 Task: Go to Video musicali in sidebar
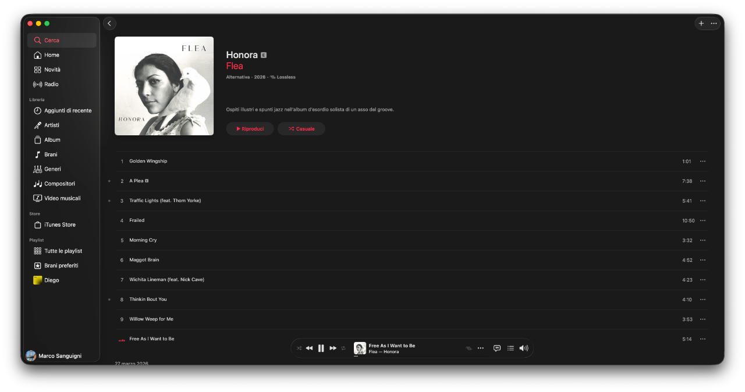pos(62,198)
